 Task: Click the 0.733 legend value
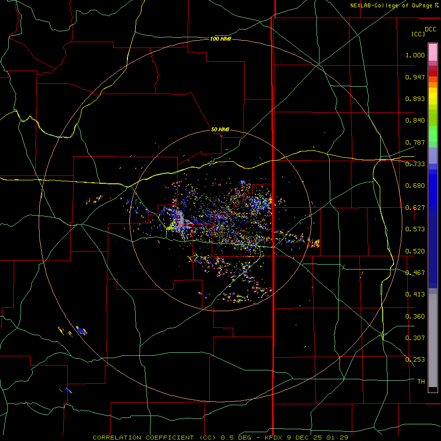[415, 164]
